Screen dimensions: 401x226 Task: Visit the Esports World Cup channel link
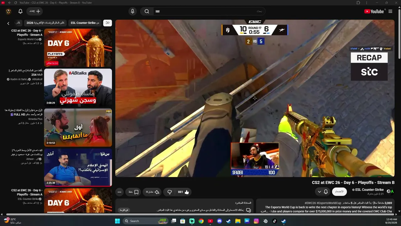(28, 39)
